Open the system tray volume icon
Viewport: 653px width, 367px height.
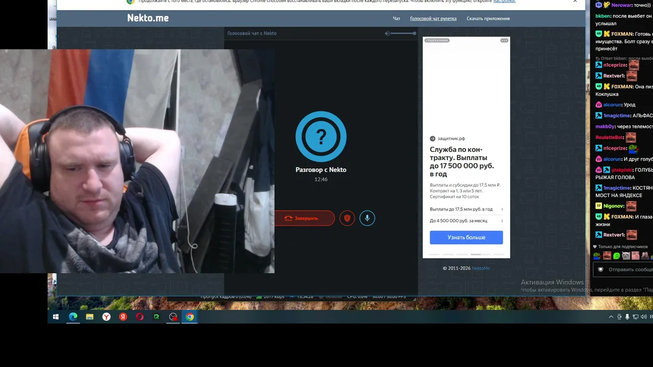coord(643,317)
